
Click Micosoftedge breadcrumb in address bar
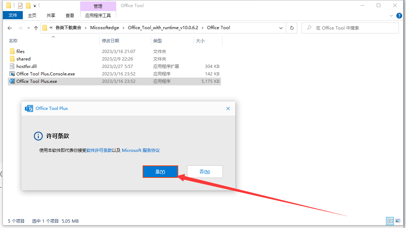coord(104,28)
